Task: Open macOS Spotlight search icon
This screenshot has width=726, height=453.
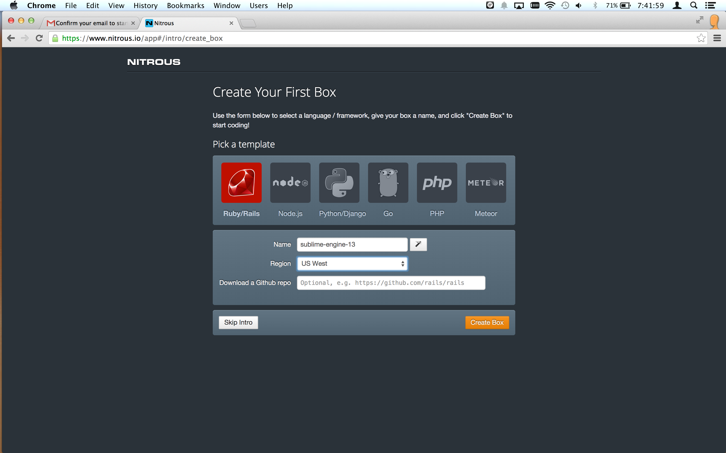Action: point(693,5)
